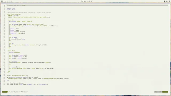The height and width of the screenshot is (96, 171).
Task: Click the 'module ThemePhotograph' line
Action: click(14, 14)
